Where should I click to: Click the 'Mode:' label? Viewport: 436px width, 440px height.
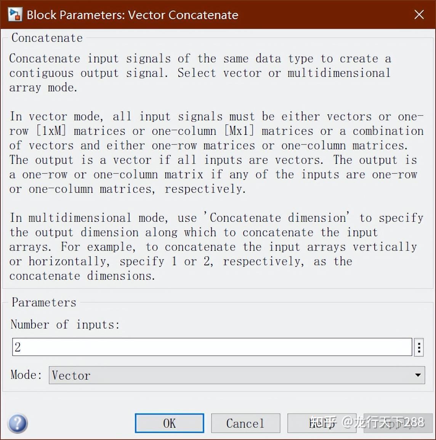pos(26,375)
